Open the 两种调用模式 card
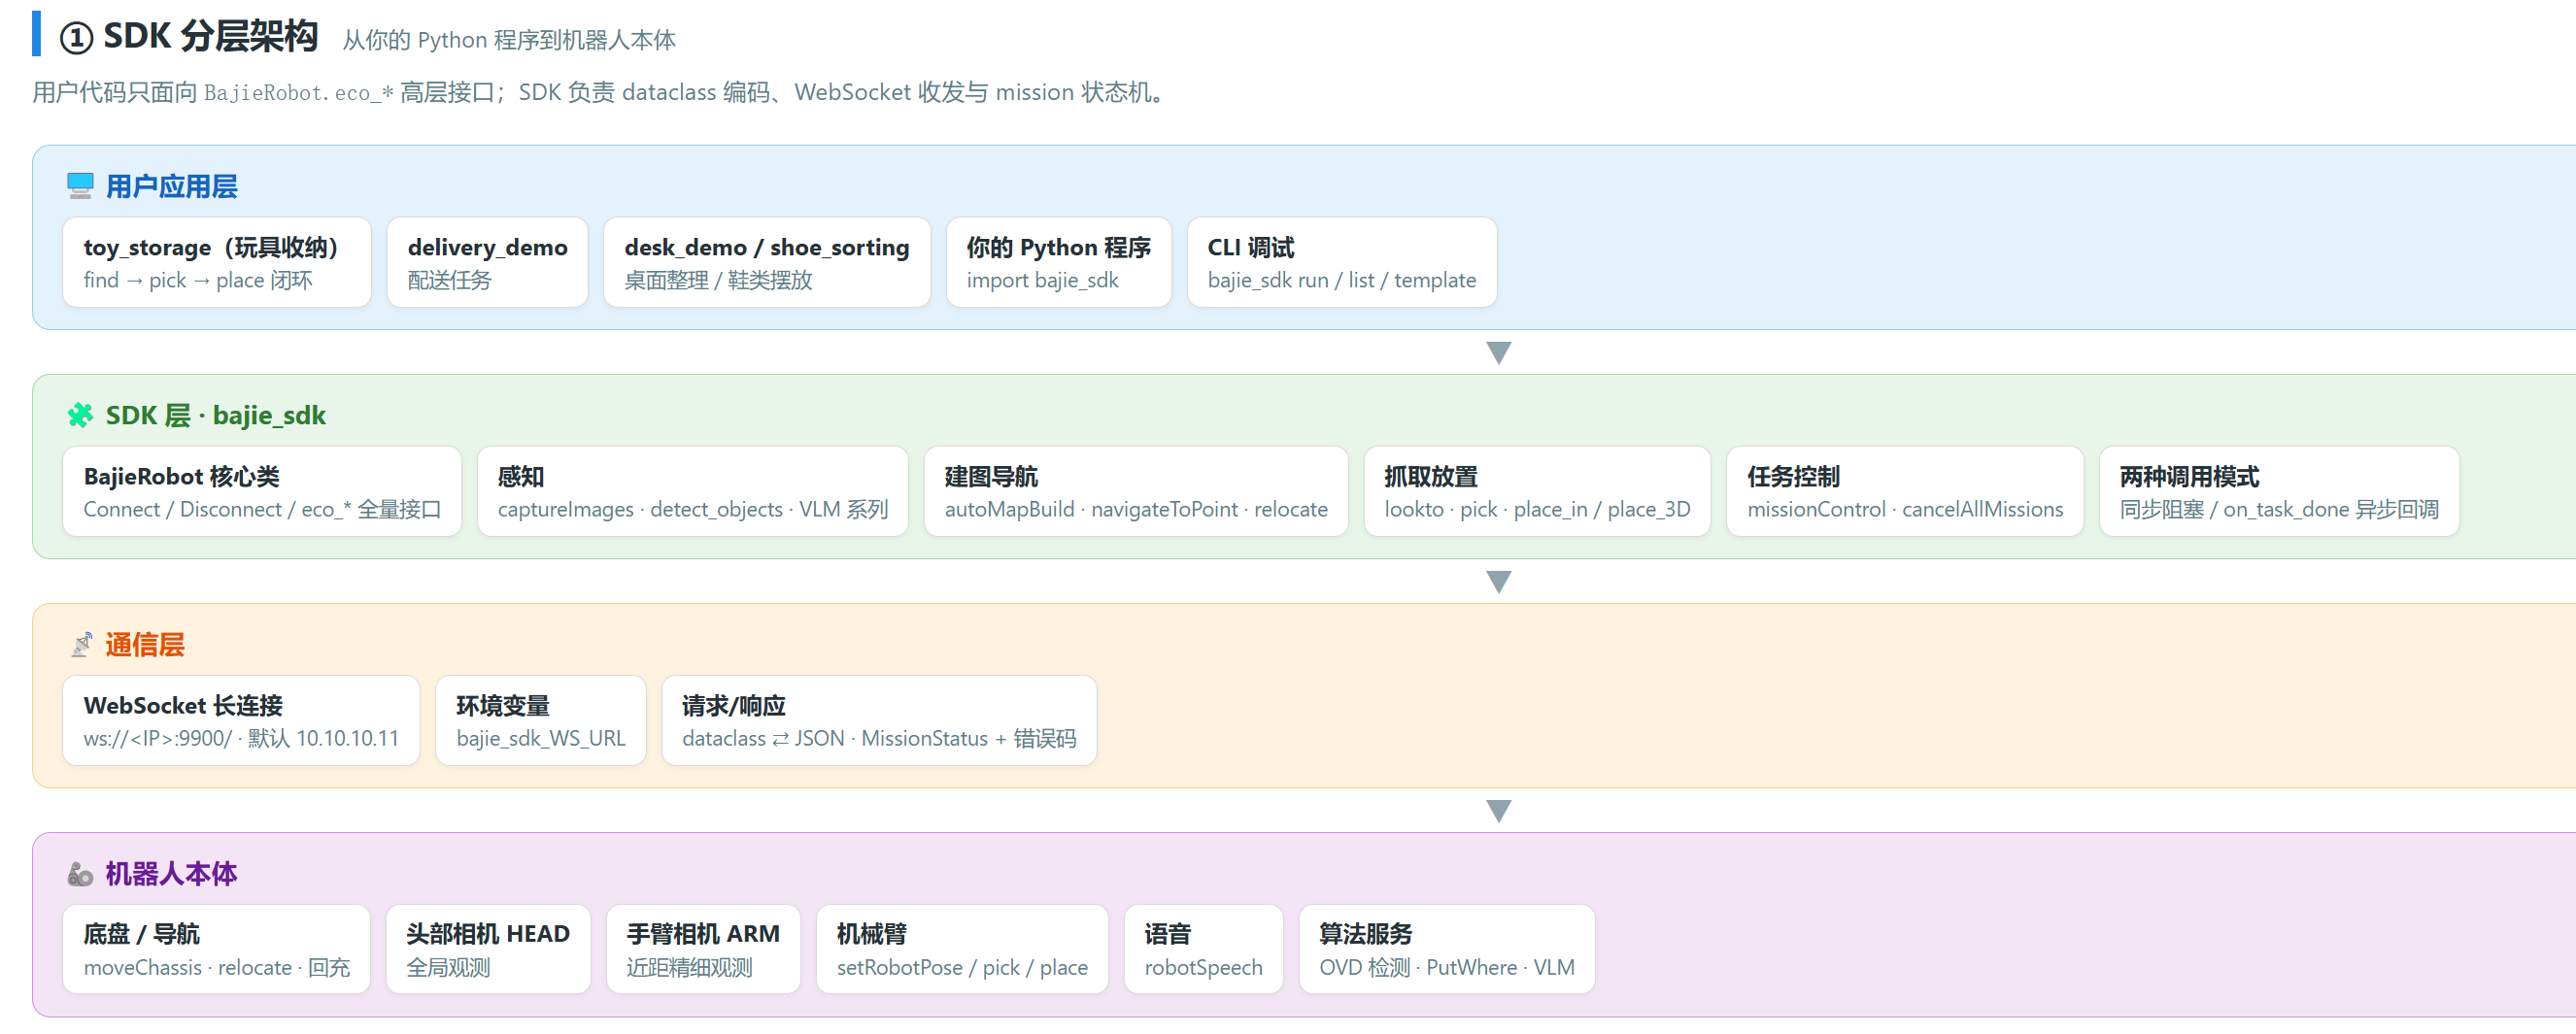This screenshot has width=2576, height=1034. pos(2278,491)
